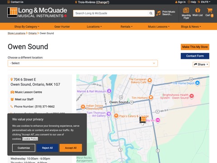This screenshot has height=163, width=217.
Task: Click the store phone number (519) 371-9662
Action: click(x=45, y=106)
